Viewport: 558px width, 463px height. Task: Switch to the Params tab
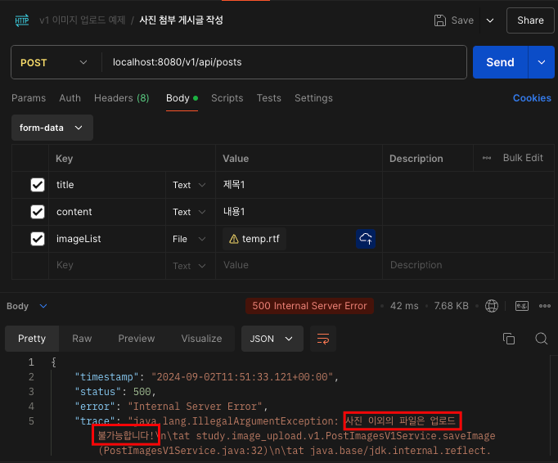click(29, 98)
